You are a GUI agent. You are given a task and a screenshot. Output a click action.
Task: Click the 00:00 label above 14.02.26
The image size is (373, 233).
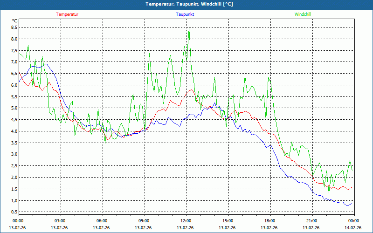point(353,221)
